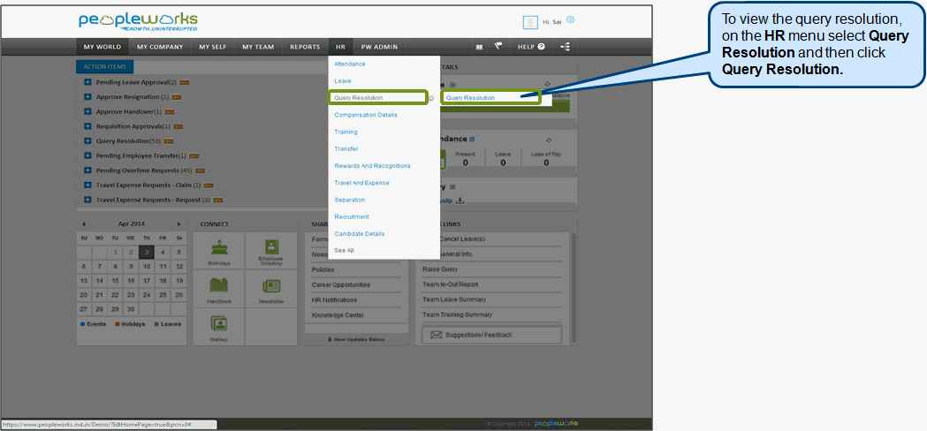Click the Quick Links scrollbar

coord(574,289)
